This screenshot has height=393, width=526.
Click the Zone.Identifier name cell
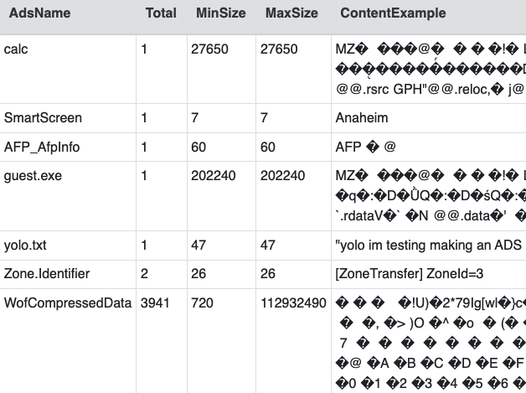point(47,274)
